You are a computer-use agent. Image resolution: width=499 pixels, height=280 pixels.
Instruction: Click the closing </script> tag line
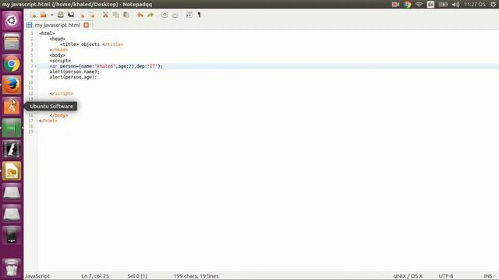62,93
